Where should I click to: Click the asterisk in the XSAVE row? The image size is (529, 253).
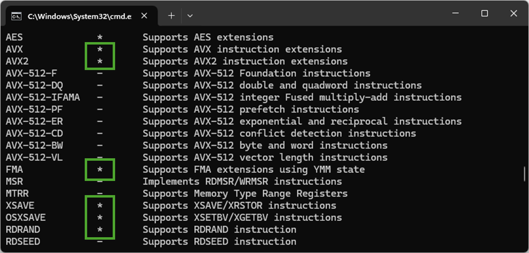(100, 206)
